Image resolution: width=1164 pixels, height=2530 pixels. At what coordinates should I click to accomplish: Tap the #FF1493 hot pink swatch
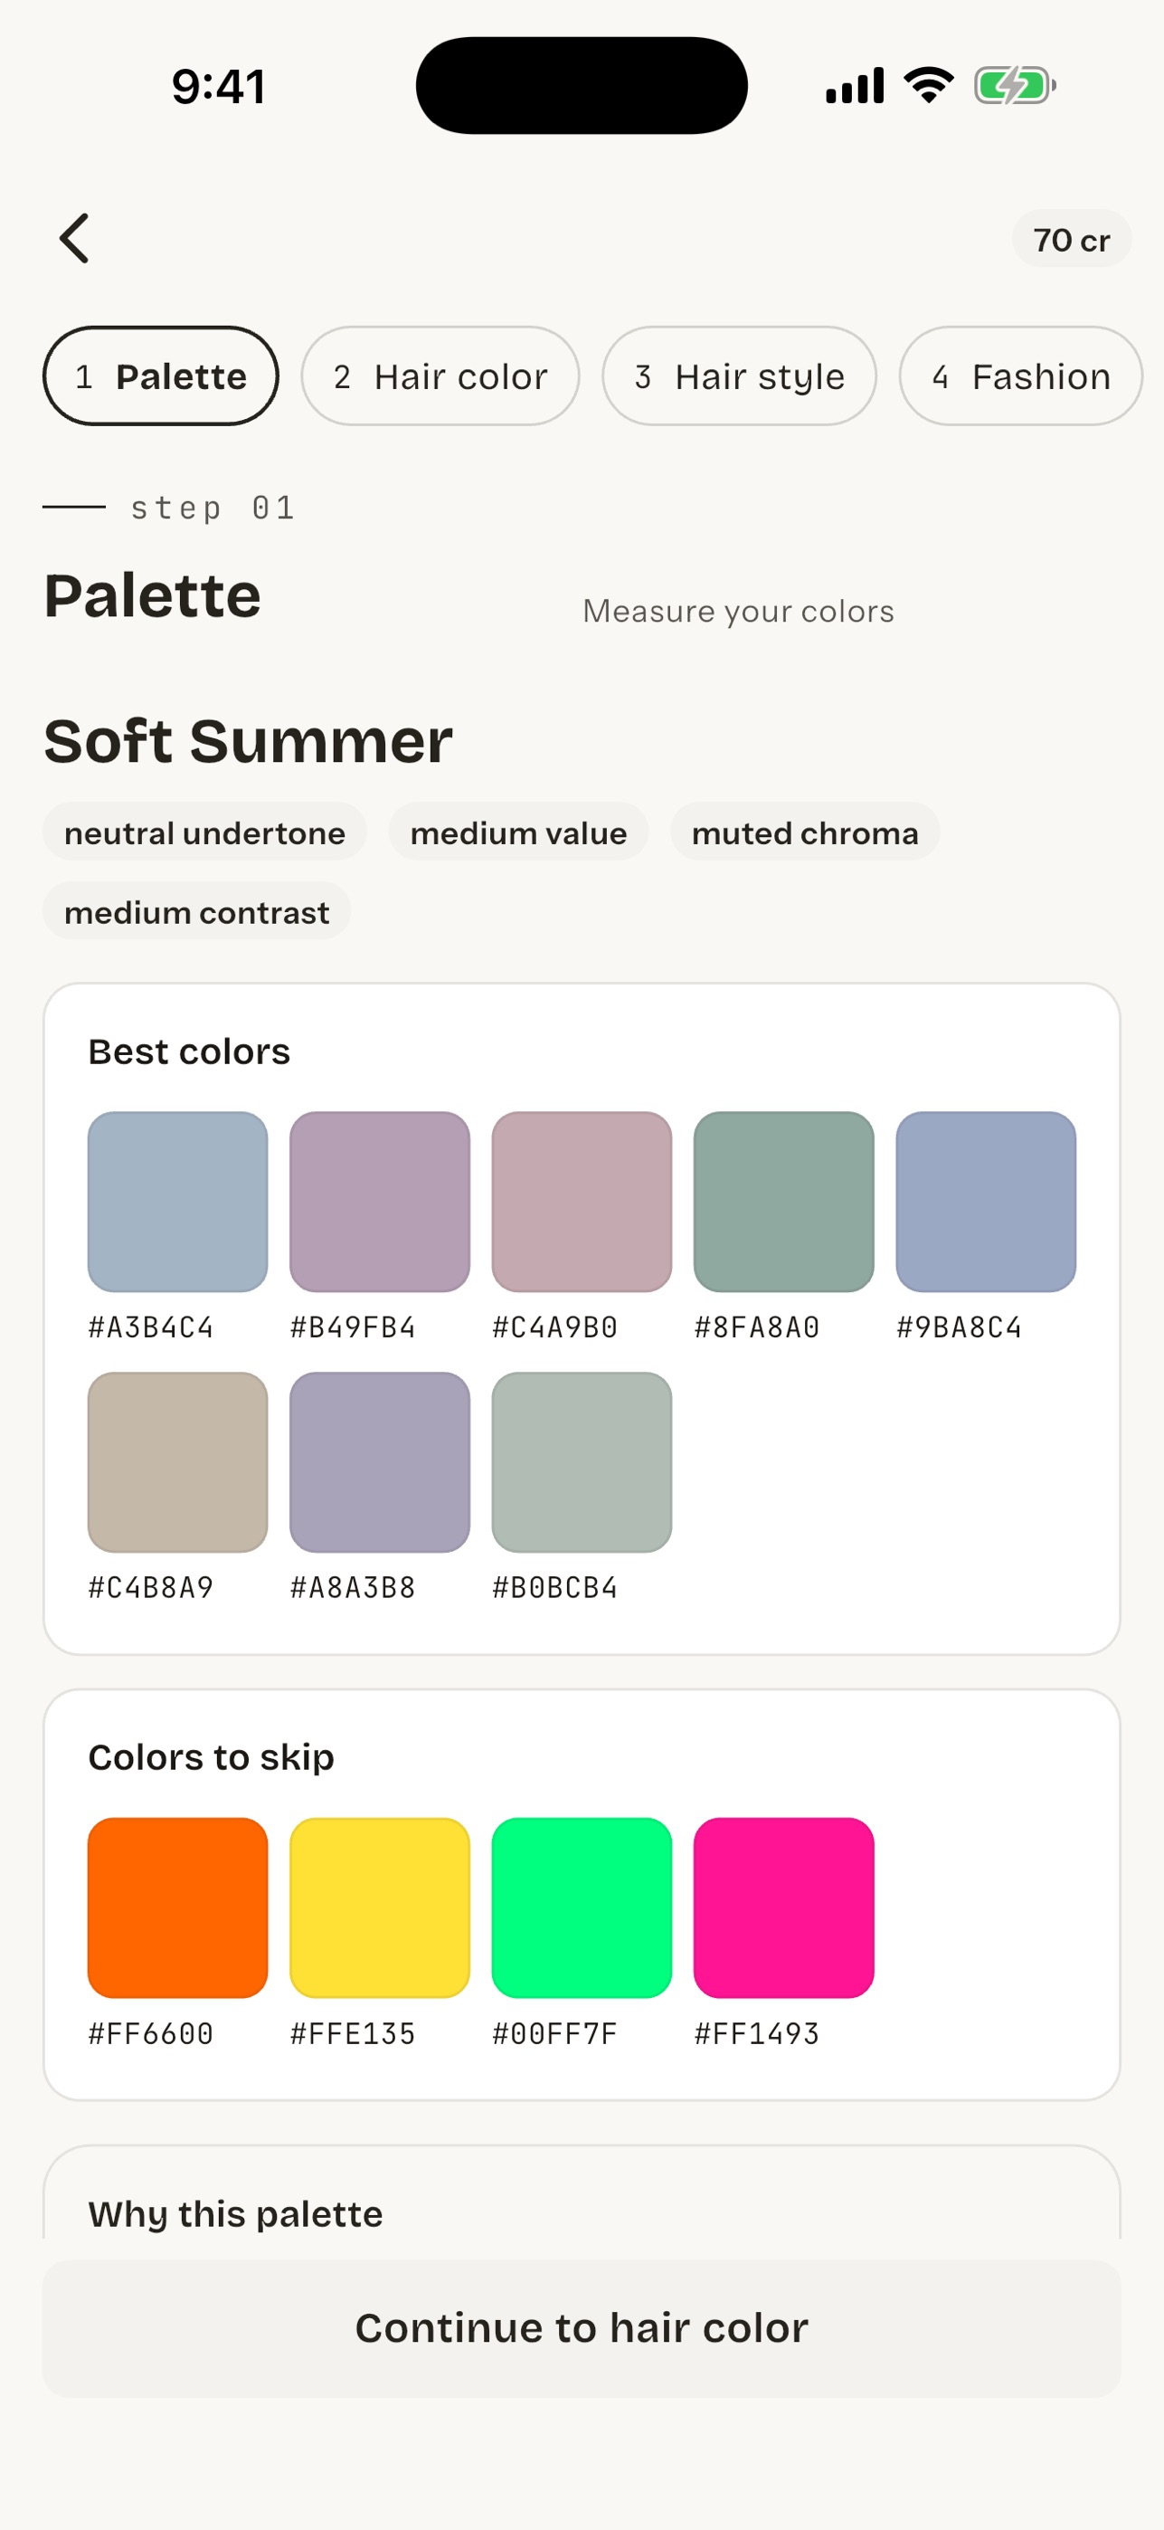(784, 1907)
